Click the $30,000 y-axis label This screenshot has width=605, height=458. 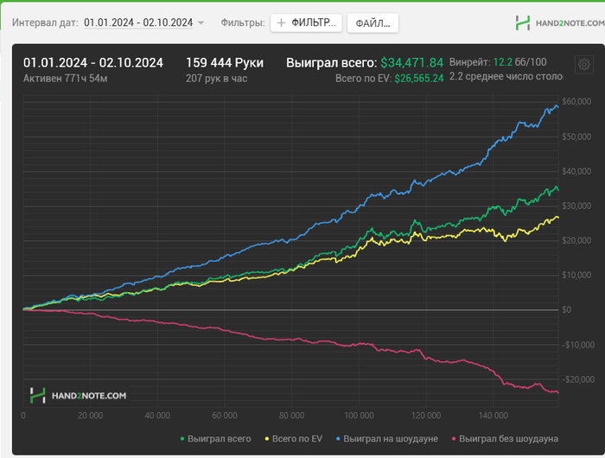[x=576, y=206]
